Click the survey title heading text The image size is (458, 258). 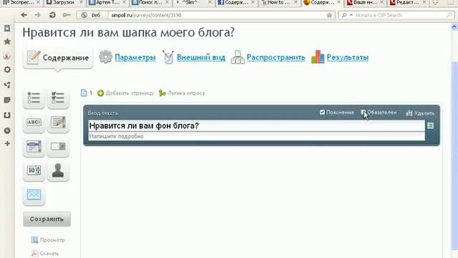(129, 32)
